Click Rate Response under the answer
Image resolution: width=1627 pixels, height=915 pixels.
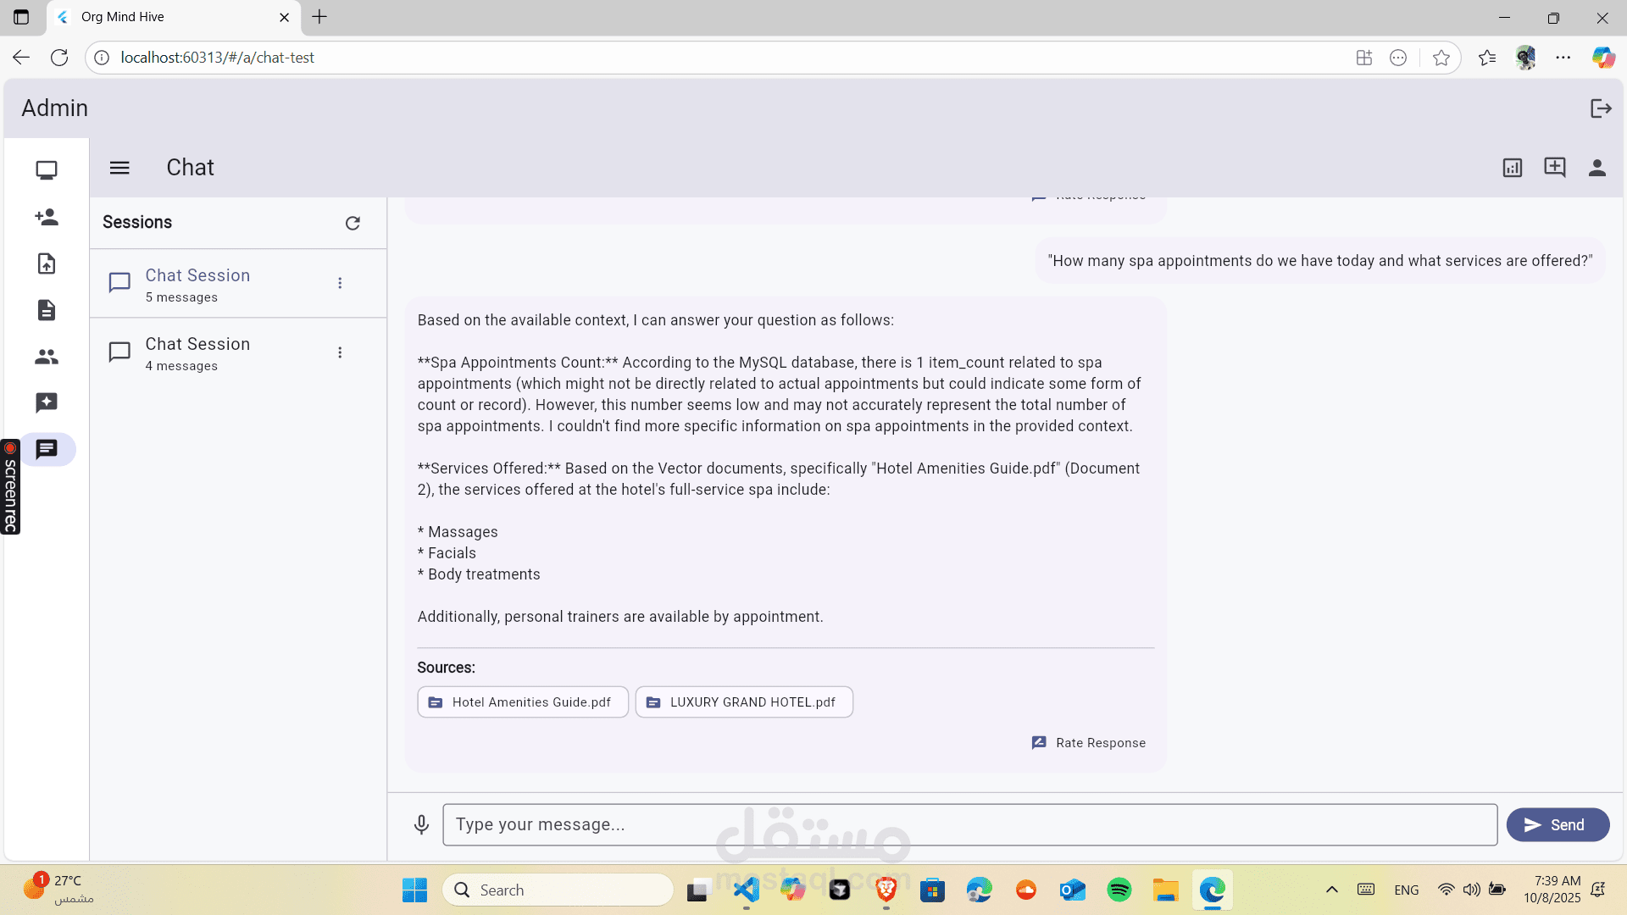tap(1088, 743)
